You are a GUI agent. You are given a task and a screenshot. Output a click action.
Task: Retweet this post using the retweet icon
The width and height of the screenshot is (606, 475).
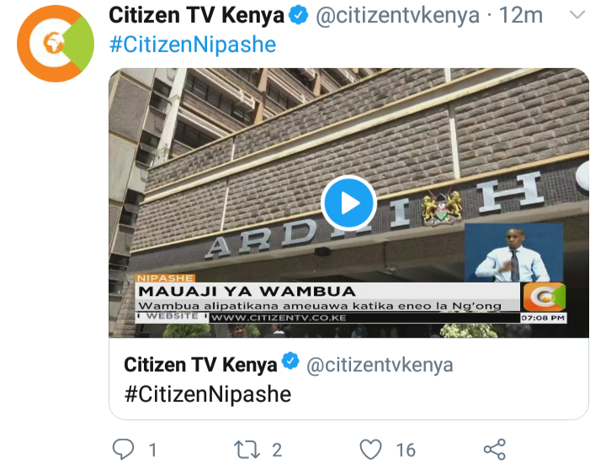(x=247, y=450)
